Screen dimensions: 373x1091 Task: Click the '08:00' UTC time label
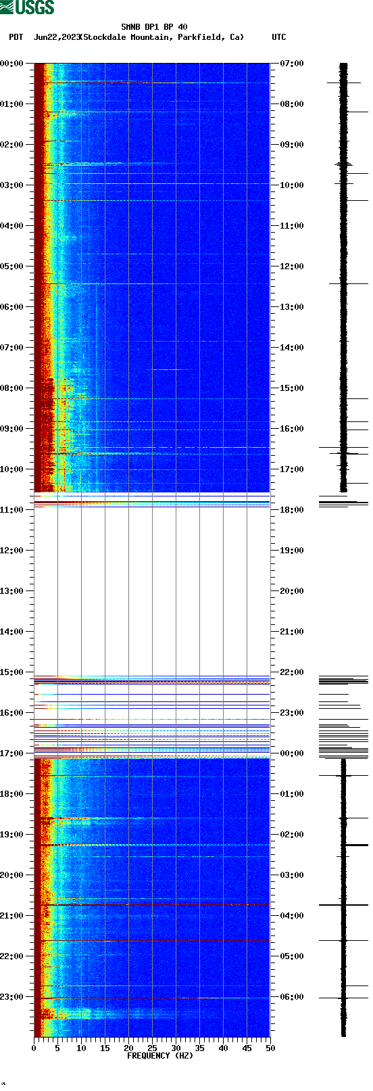pyautogui.click(x=292, y=104)
